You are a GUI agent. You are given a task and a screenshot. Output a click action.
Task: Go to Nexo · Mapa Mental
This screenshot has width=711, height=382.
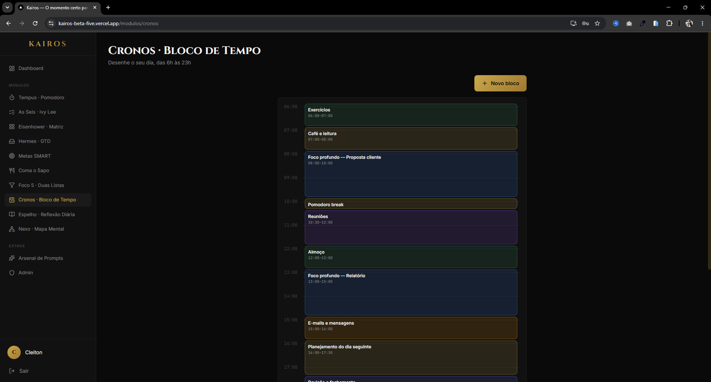coord(48,229)
